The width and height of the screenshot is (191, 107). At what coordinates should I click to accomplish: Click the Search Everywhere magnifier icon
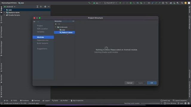(182, 3)
